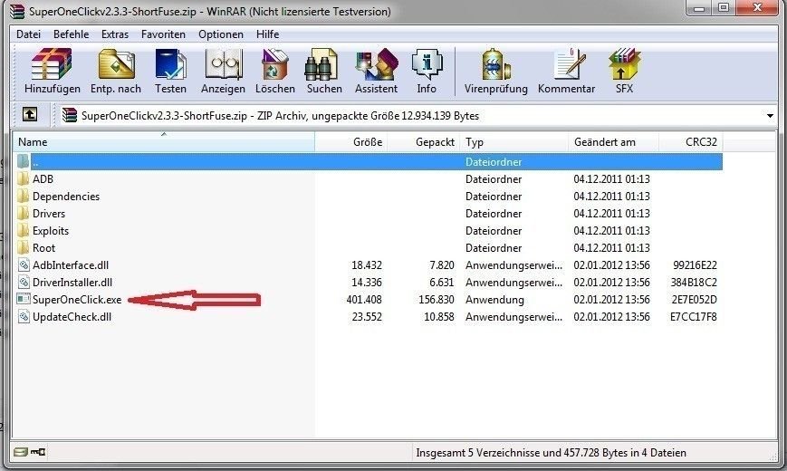
Task: Click the Drivers folder icon
Action: (23, 214)
